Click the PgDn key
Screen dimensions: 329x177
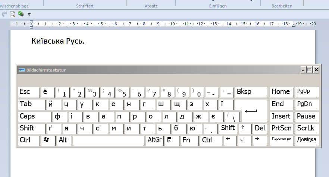pos(307,105)
